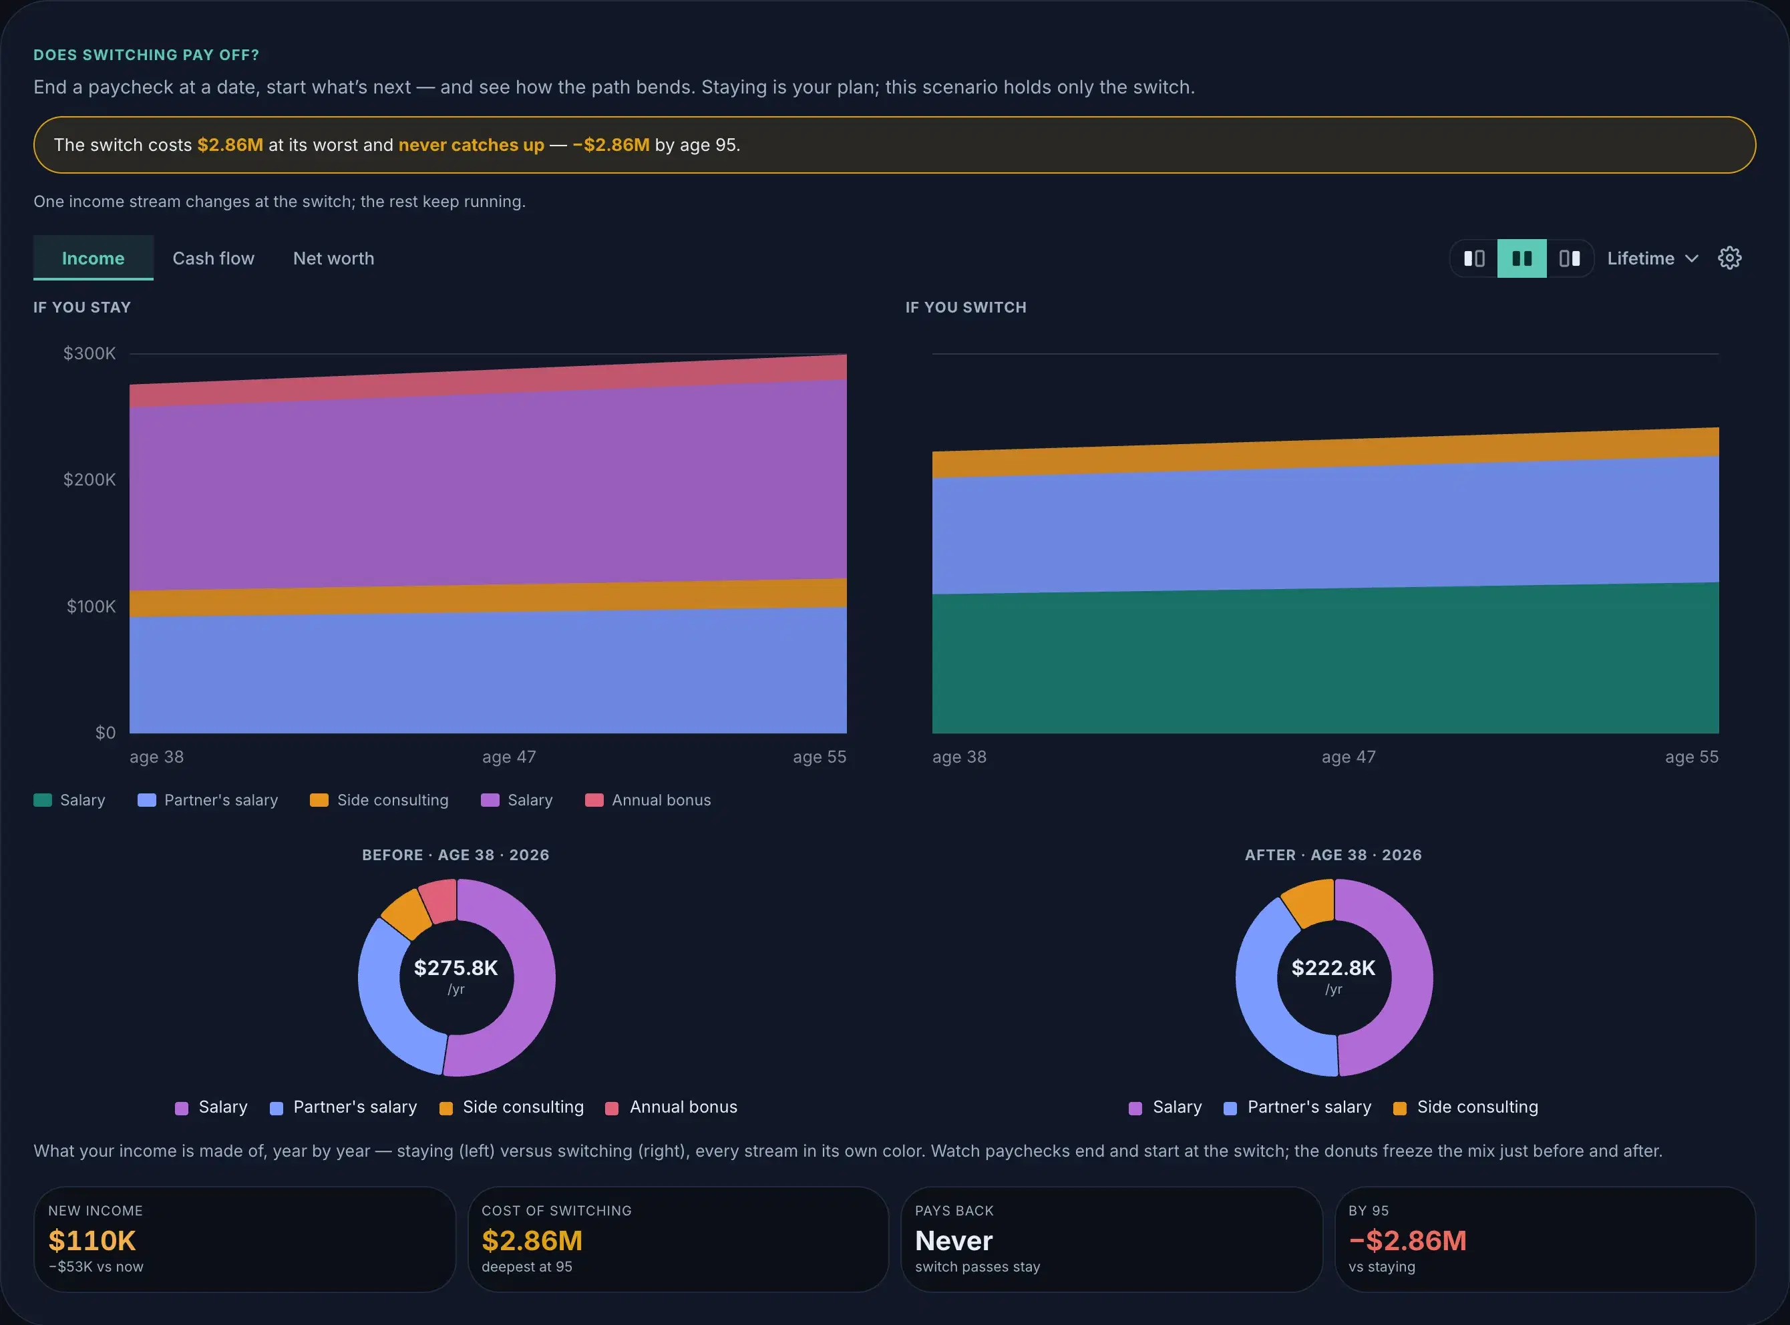Click the orange Side consulting segment of the After donut

[x=1310, y=902]
